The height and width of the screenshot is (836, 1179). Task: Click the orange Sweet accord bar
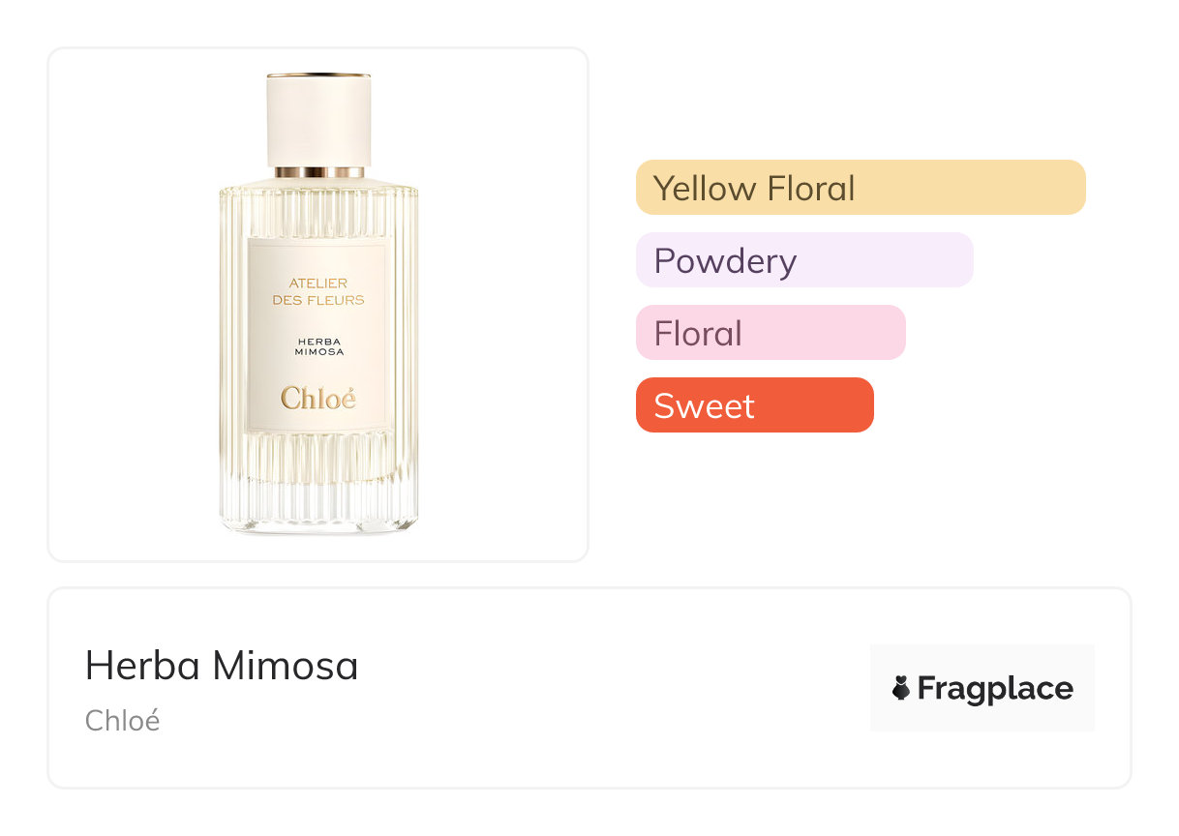[x=754, y=405]
